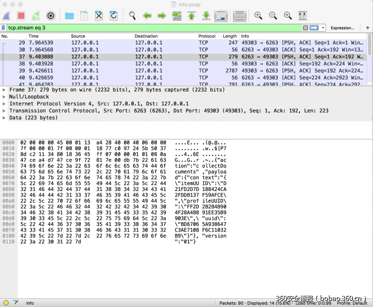
Task: Open capture options gear icon
Action: [50, 16]
